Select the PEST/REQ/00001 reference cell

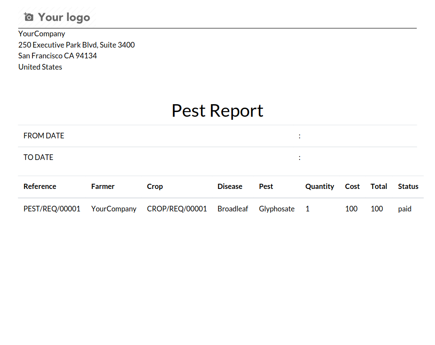click(x=52, y=209)
